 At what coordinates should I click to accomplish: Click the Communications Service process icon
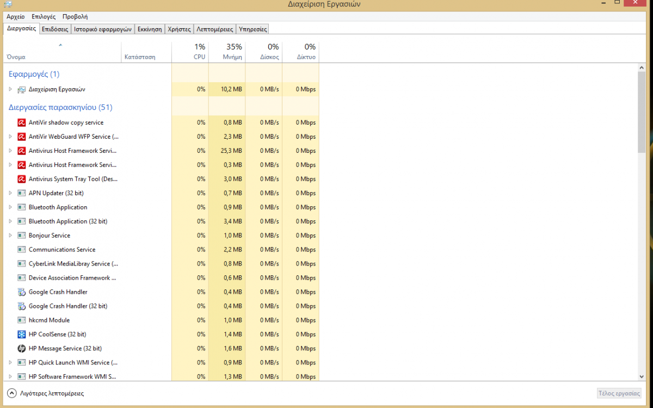[x=22, y=250]
